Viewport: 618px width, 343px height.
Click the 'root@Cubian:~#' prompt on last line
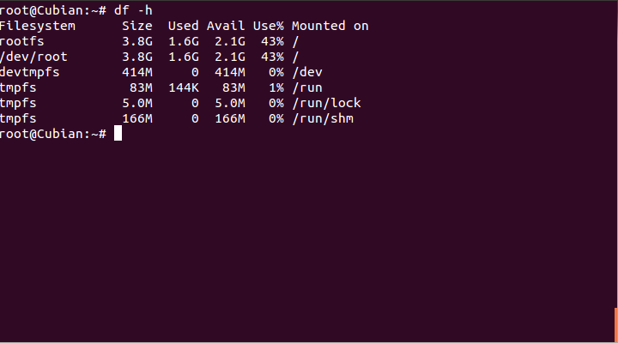[x=53, y=134]
